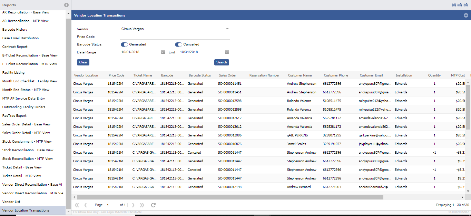The height and width of the screenshot is (216, 471).
Task: Open the End date calendar picker
Action: [x=227, y=52]
